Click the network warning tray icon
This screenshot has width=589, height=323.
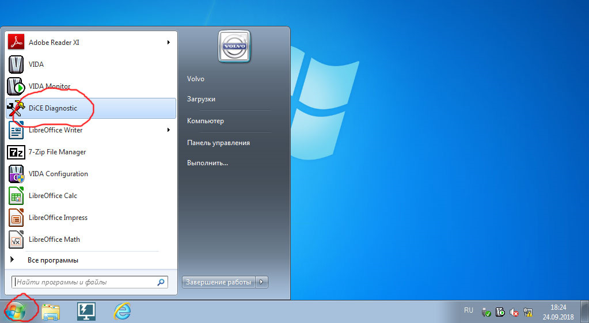point(528,311)
